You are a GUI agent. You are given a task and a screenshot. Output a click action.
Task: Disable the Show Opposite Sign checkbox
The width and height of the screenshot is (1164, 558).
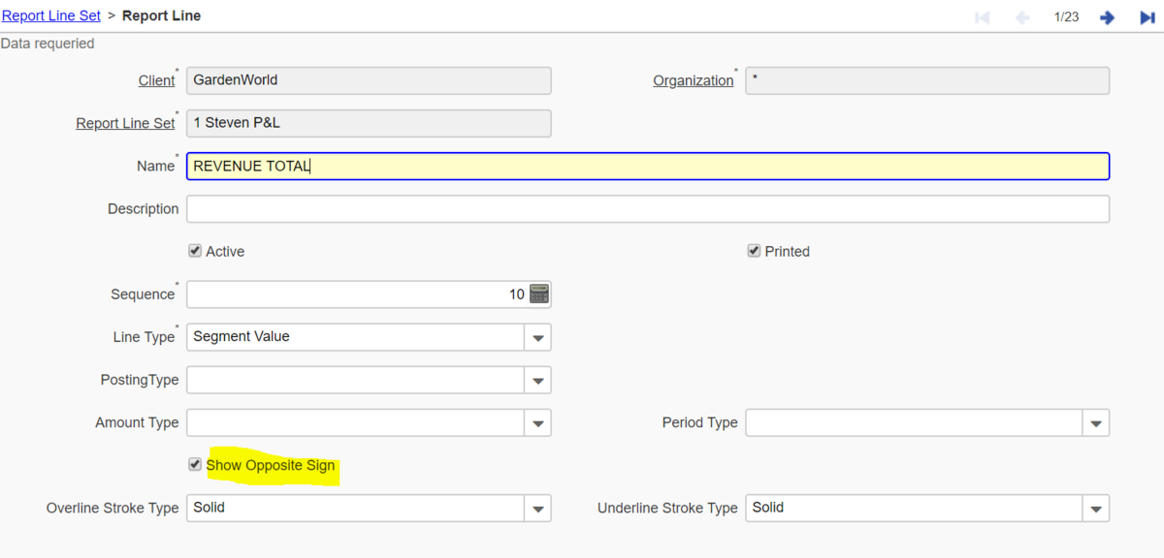click(195, 465)
